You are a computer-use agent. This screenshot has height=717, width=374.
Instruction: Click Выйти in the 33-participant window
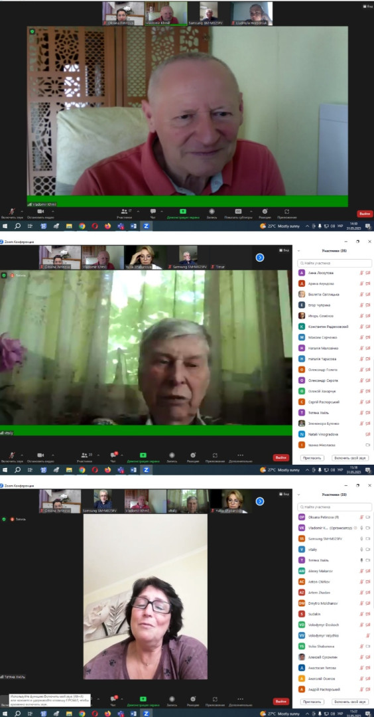click(x=281, y=701)
